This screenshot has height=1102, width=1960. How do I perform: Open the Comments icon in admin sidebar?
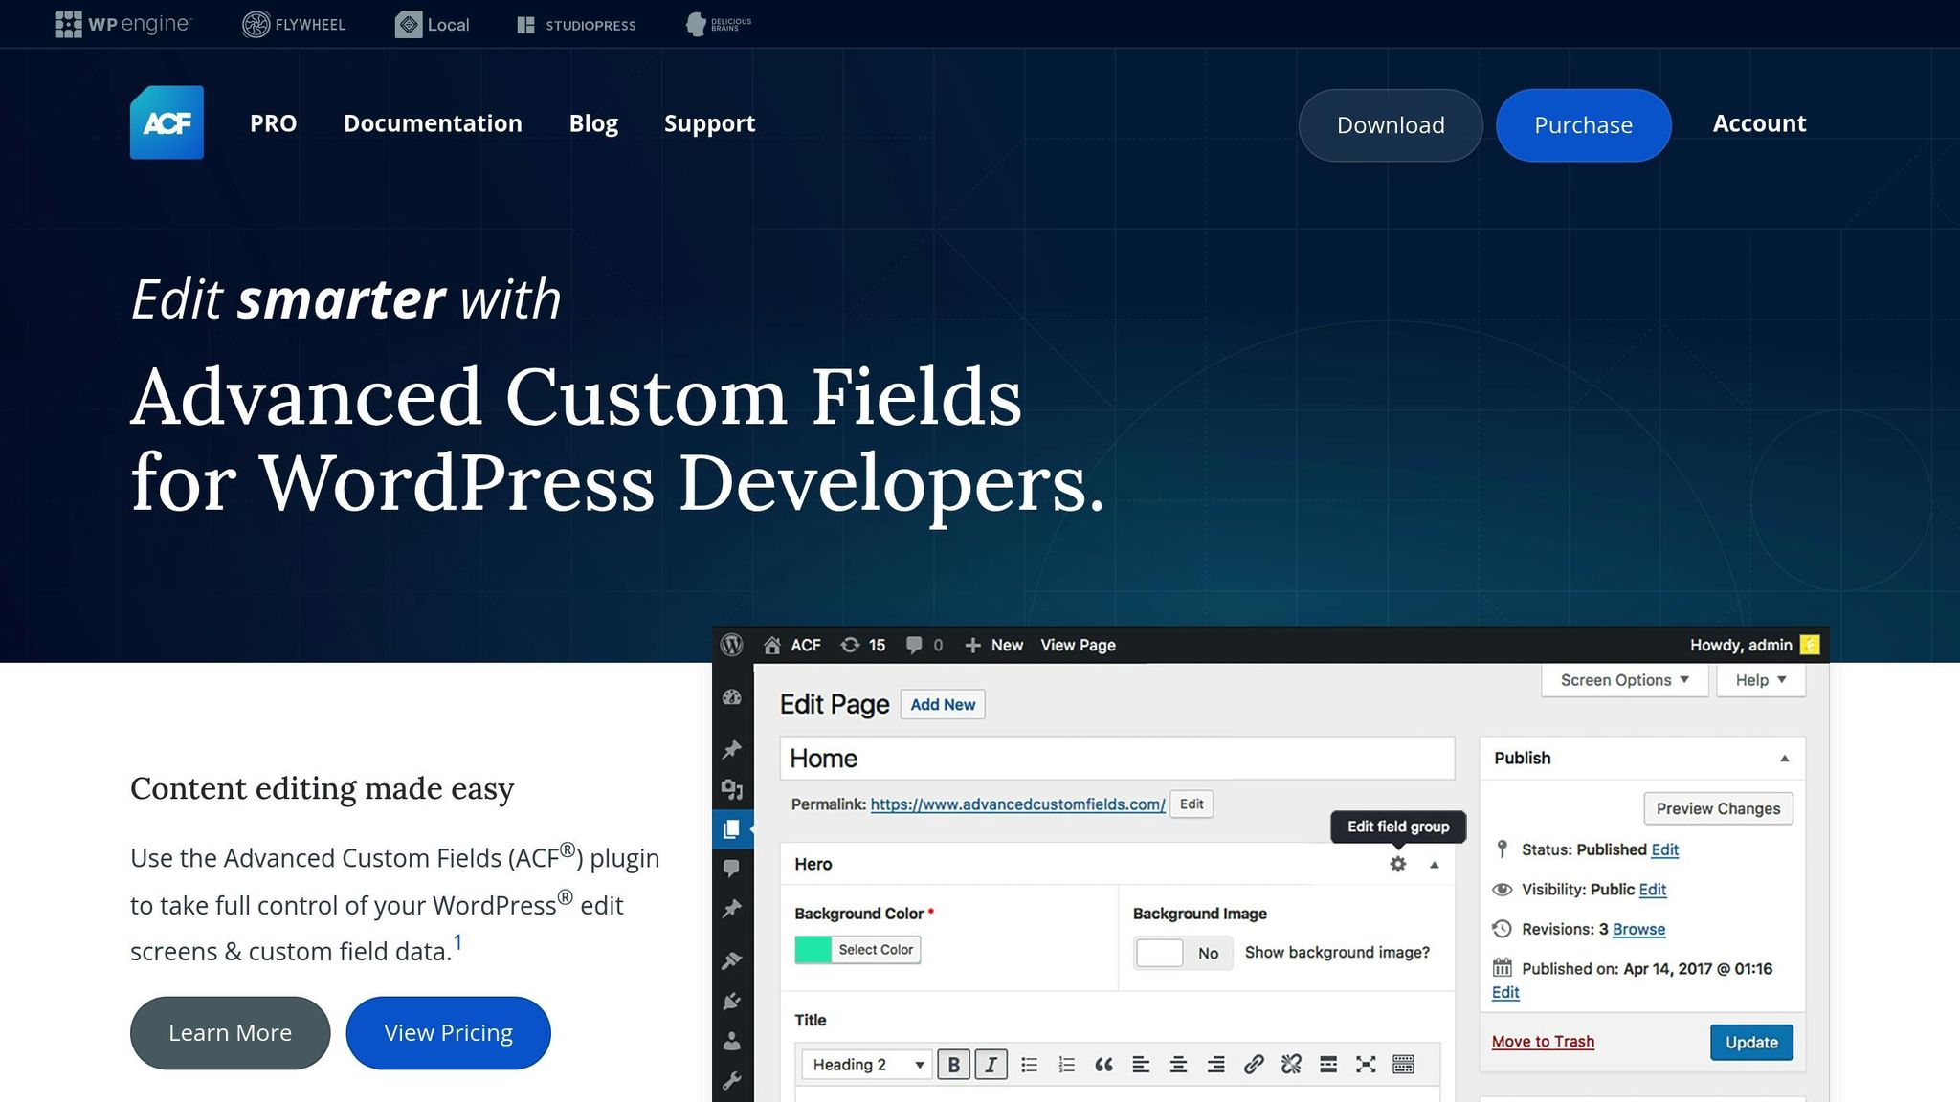[x=731, y=868]
